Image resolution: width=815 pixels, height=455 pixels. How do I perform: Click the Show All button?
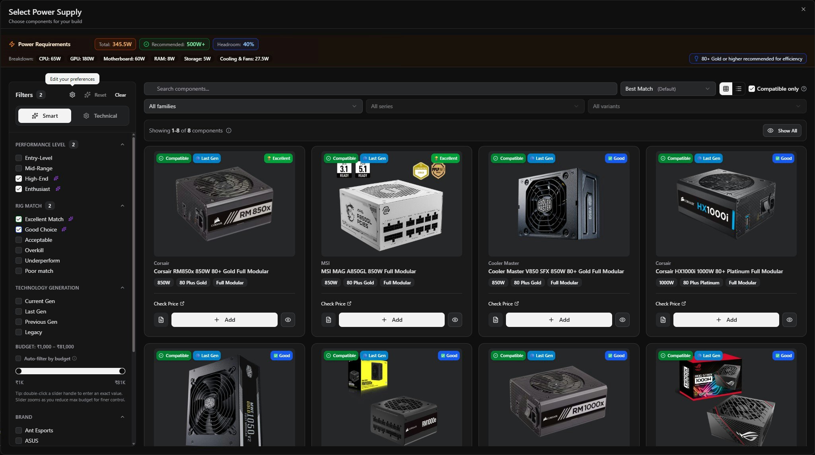point(782,130)
